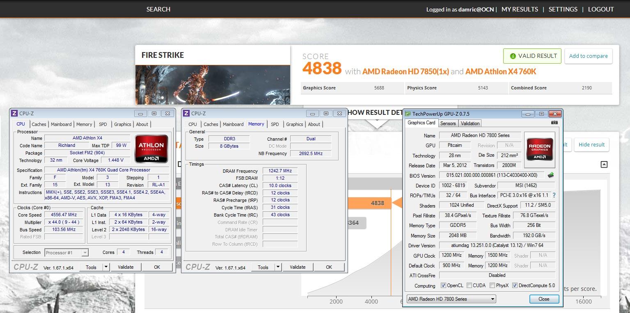Click Validate button in CPU tab window
630x313 pixels.
tap(126, 267)
